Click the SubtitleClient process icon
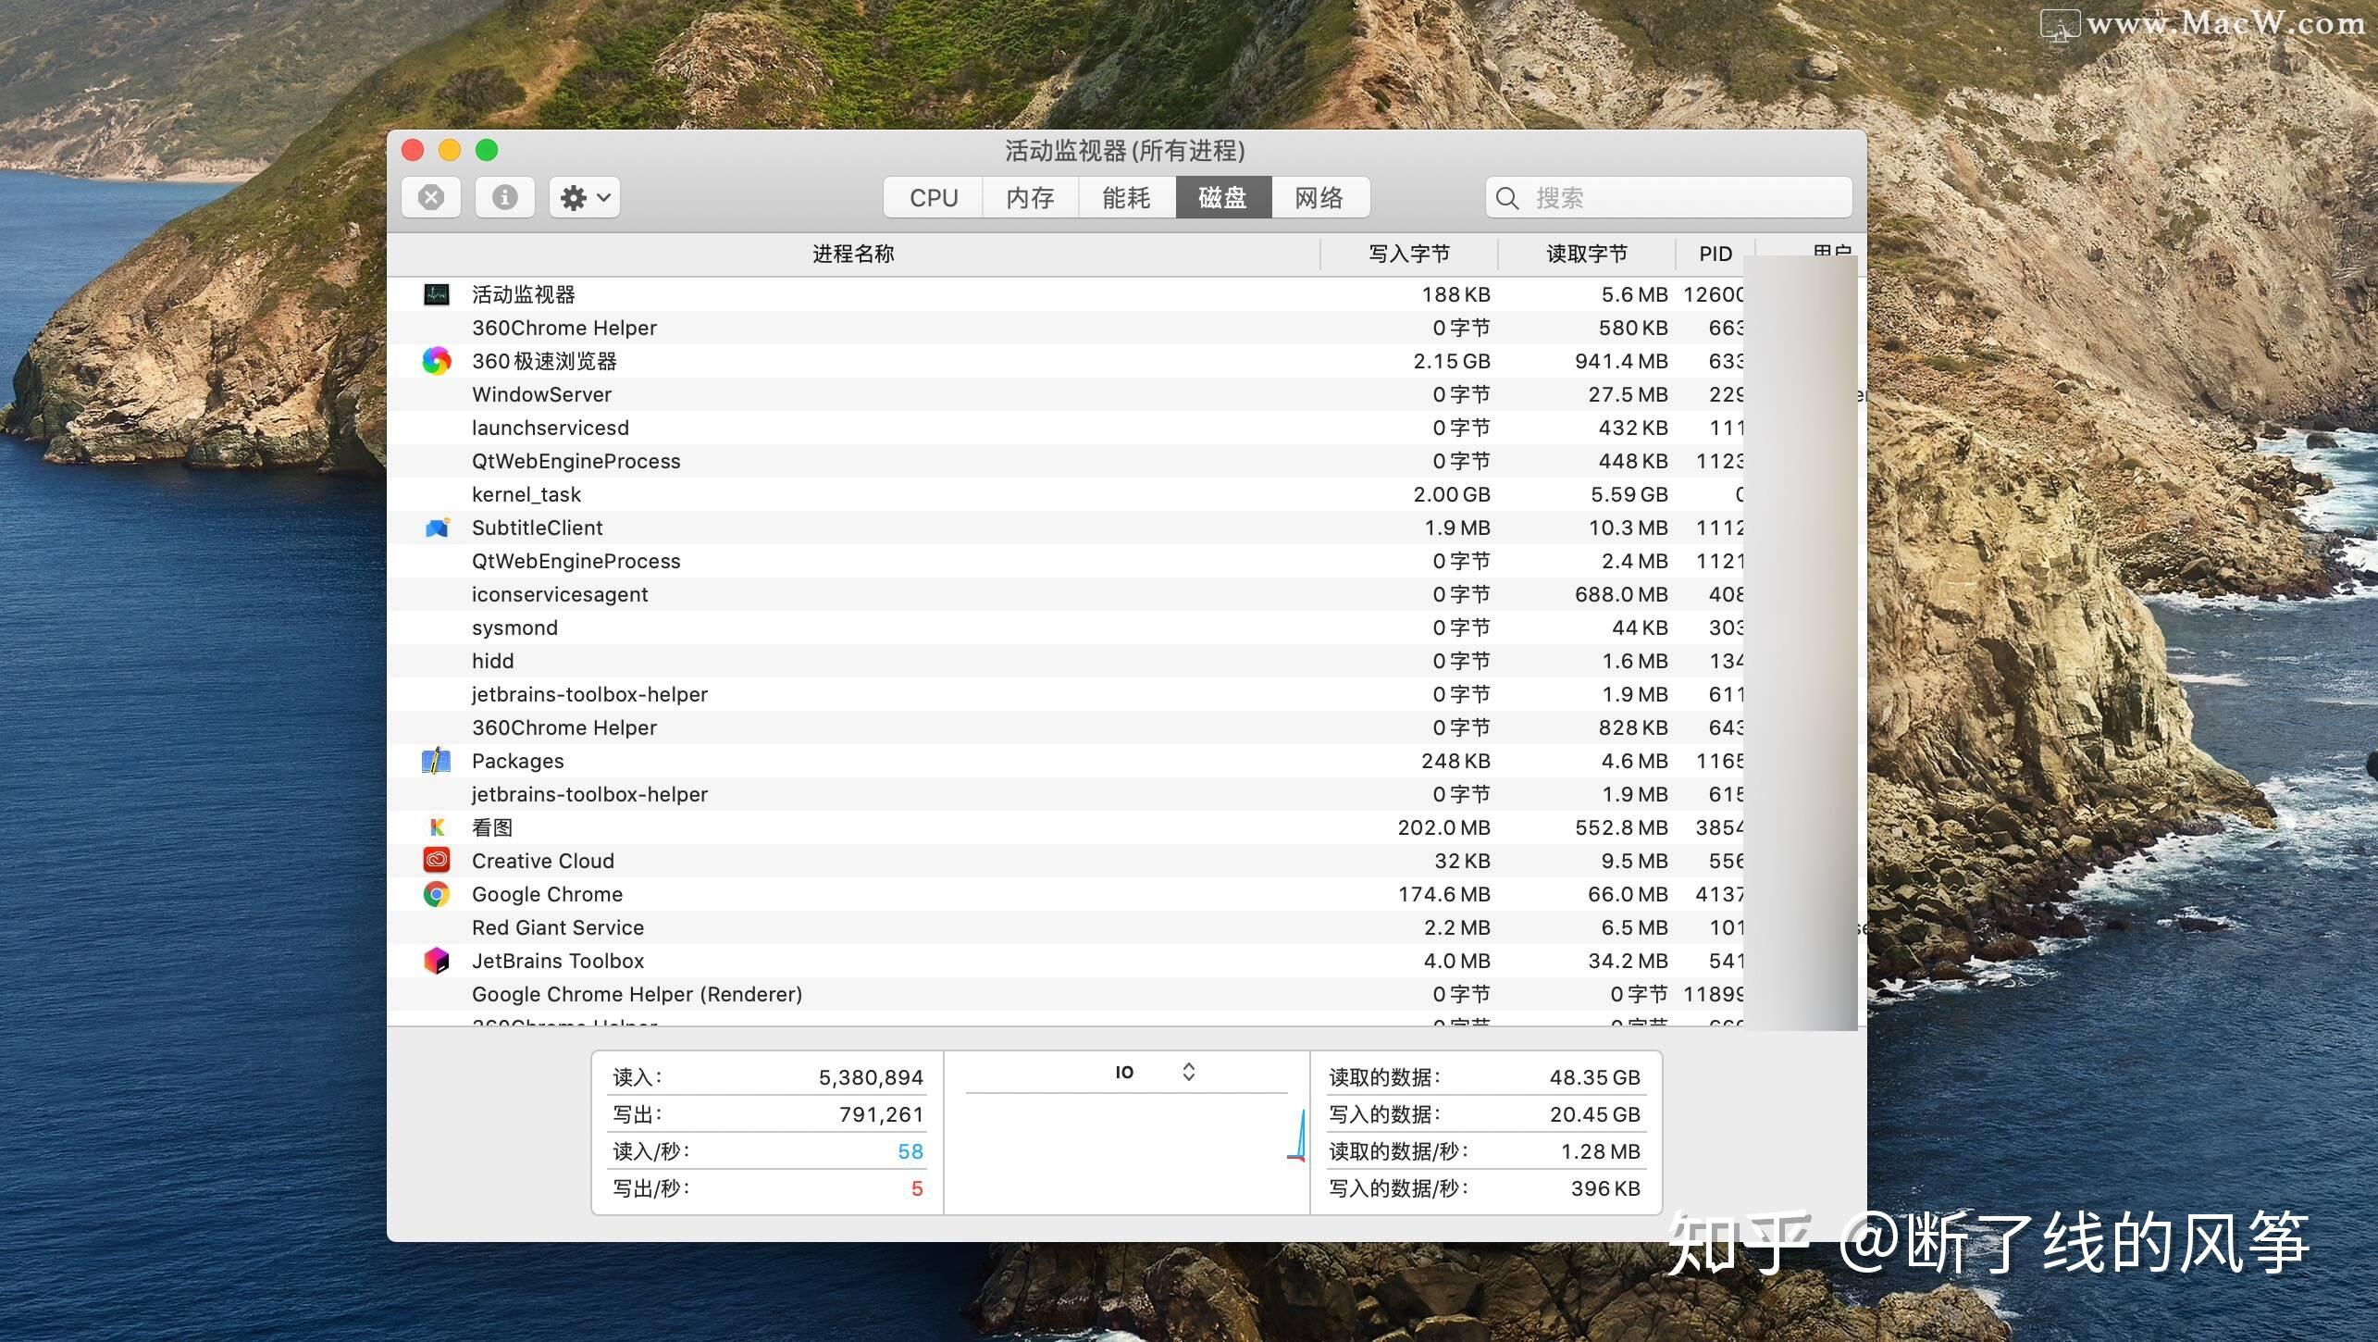 (x=437, y=528)
